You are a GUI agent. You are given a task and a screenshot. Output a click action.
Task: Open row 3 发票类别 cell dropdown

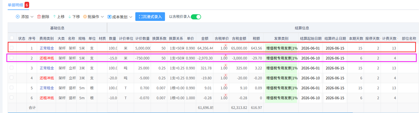pyautogui.click(x=281, y=68)
